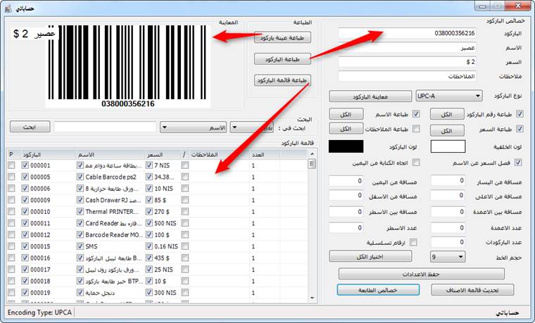Screen dimensions: 535x323
Task: Click the حساباتي app icon in title bar
Action: click(x=8, y=8)
